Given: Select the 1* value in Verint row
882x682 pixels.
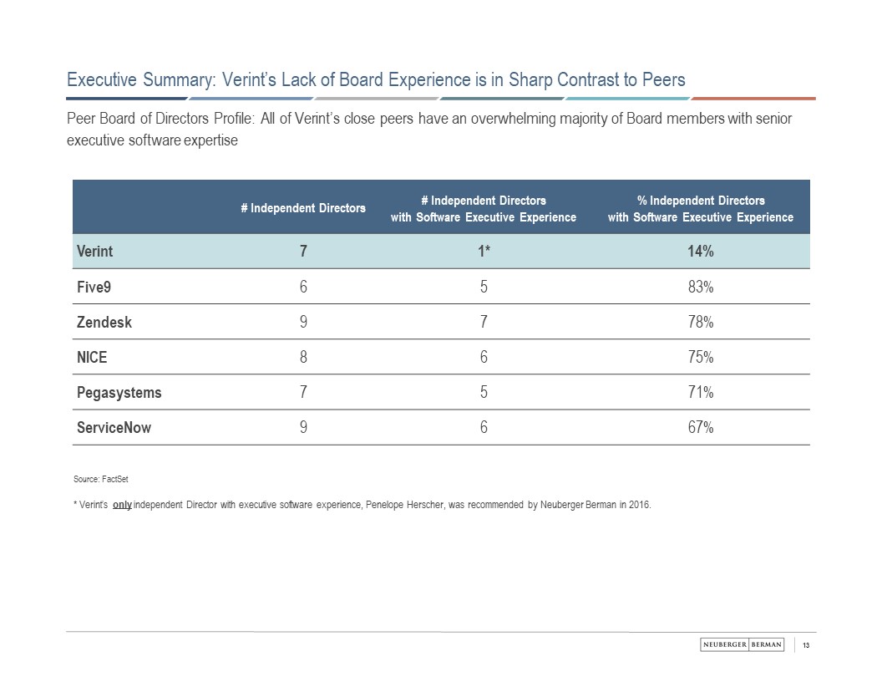Looking at the screenshot, I should pyautogui.click(x=484, y=252).
